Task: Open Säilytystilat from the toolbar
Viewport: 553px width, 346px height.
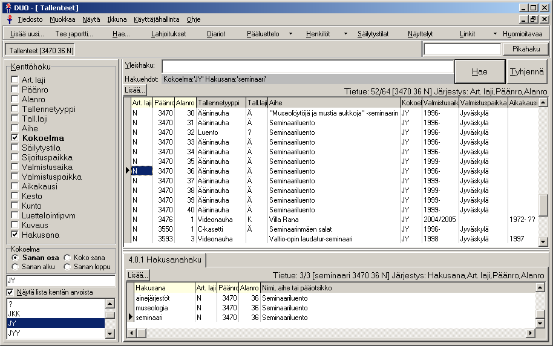Action: point(373,34)
